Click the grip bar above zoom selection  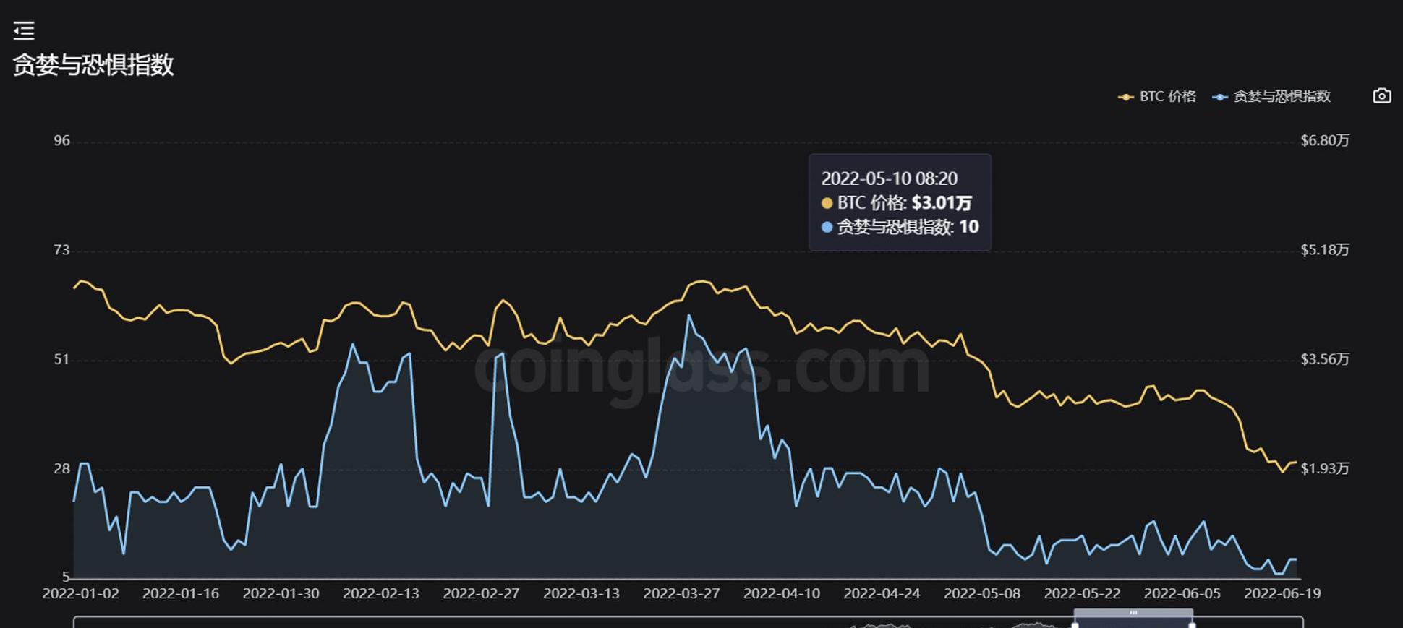tap(1133, 613)
